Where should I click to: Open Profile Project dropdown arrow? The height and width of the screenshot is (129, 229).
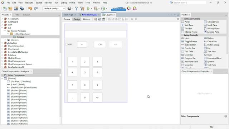[107, 9]
